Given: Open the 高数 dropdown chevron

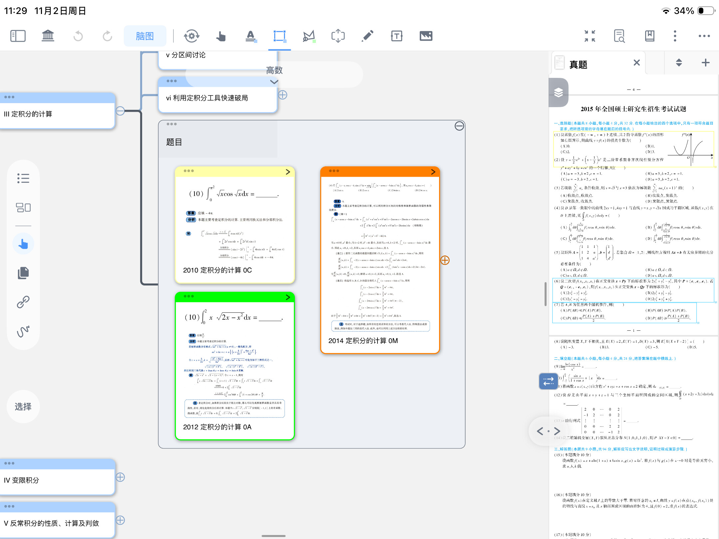Looking at the screenshot, I should (274, 82).
